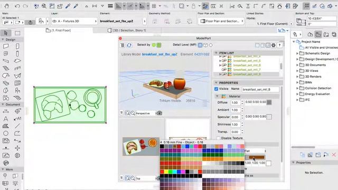Select the Collision Detection folder
The width and height of the screenshot is (338, 190).
coord(318,88)
